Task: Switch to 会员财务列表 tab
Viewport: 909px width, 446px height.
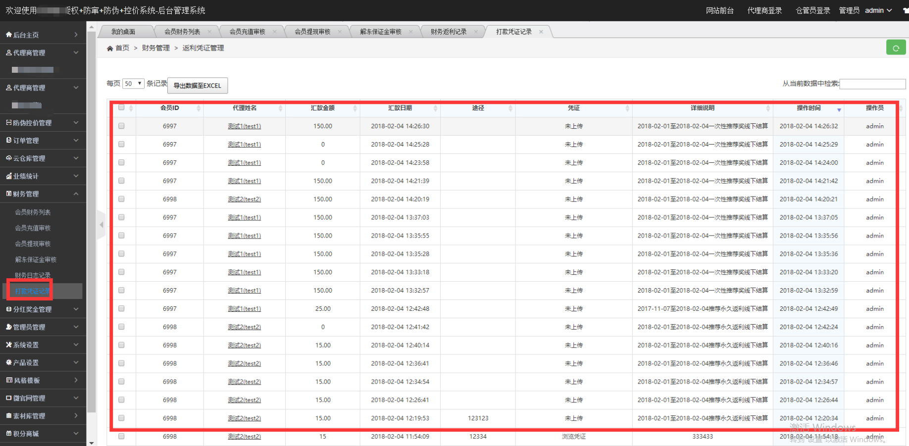Action: pyautogui.click(x=182, y=32)
